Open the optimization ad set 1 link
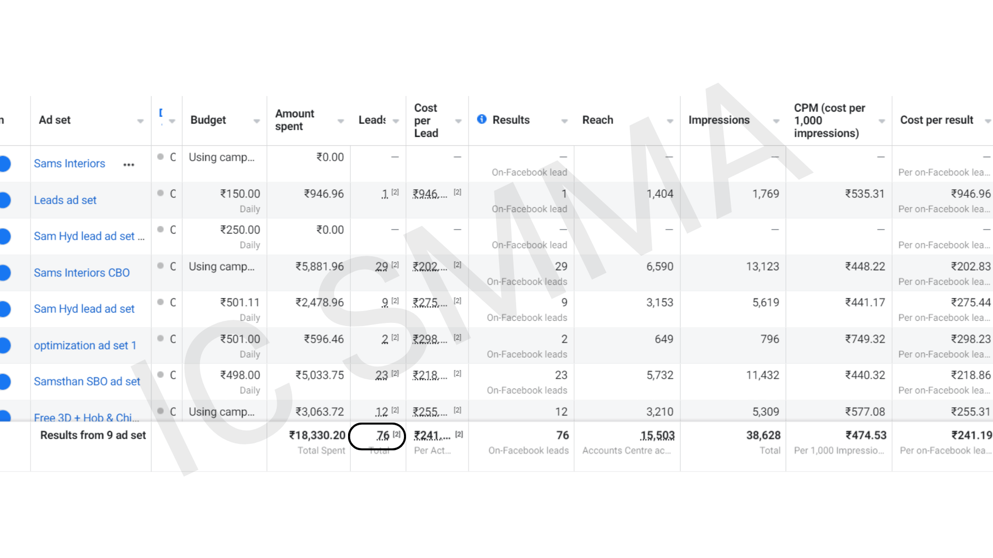This screenshot has height=558, width=993. tap(85, 346)
